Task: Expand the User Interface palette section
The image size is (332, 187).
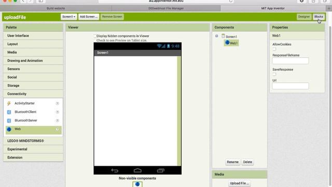Action: (33, 36)
